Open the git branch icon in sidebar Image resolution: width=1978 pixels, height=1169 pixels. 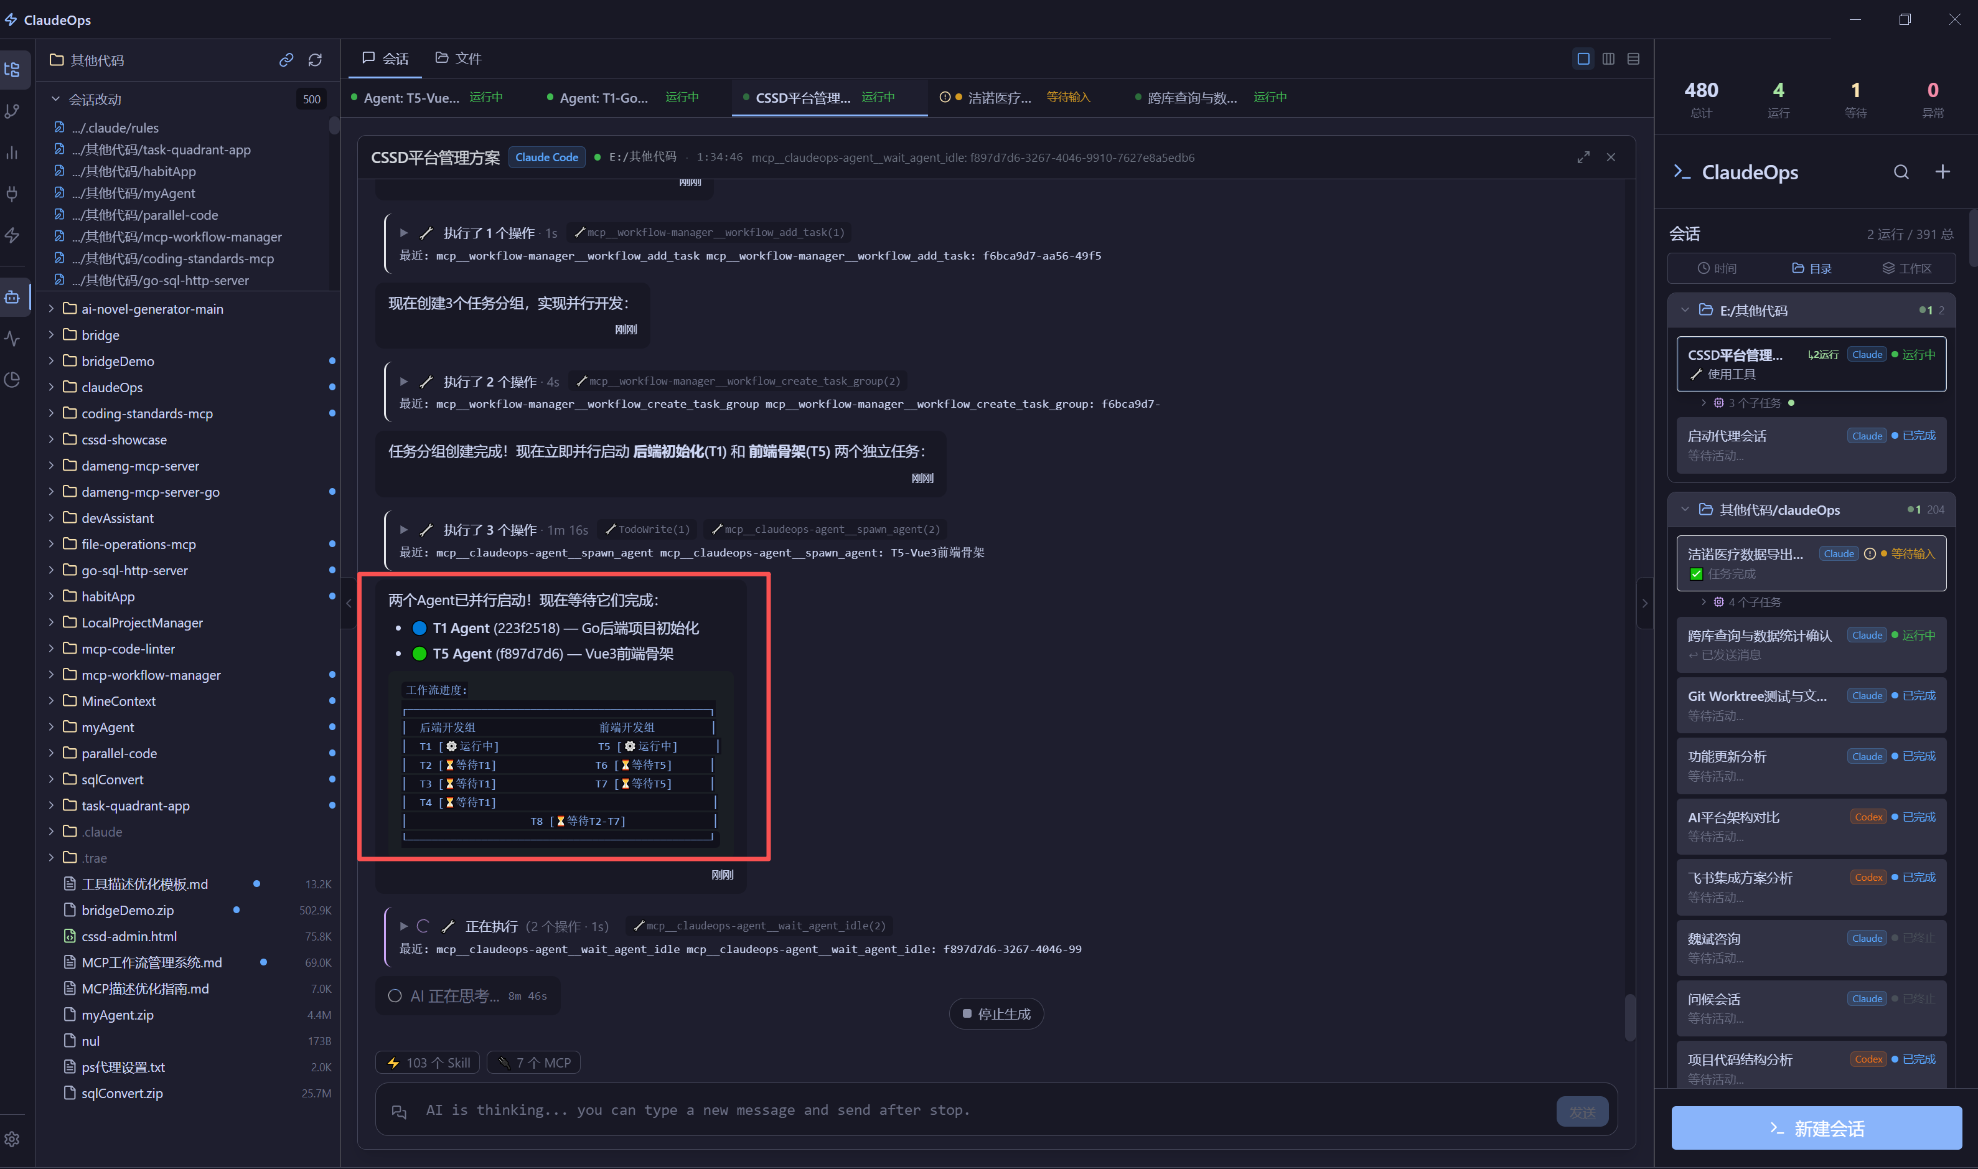(x=12, y=111)
